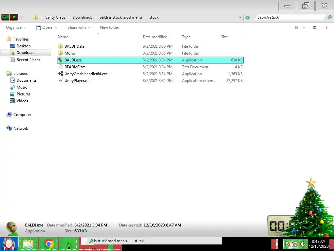This screenshot has width=334, height=251.
Task: Select the BALDI.exe application file
Action: click(150, 60)
